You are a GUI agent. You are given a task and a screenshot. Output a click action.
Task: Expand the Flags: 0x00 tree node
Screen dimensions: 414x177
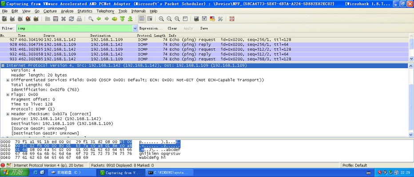pyautogui.click(x=8, y=94)
